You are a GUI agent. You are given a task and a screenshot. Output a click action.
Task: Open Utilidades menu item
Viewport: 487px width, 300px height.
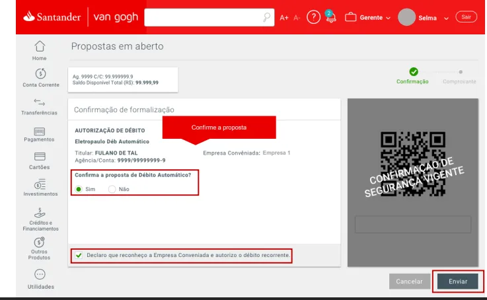(x=40, y=274)
